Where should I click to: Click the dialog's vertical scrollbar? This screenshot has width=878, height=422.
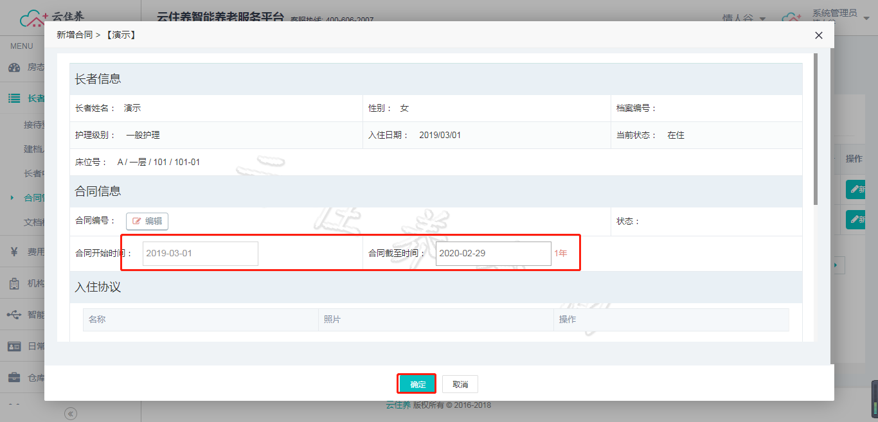(816, 128)
